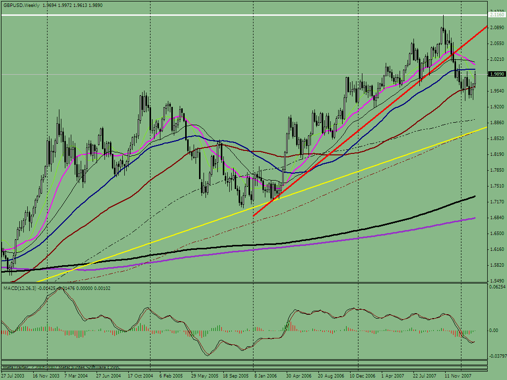Select the thick black moving average line
The height and width of the screenshot is (380, 507).
point(239,246)
